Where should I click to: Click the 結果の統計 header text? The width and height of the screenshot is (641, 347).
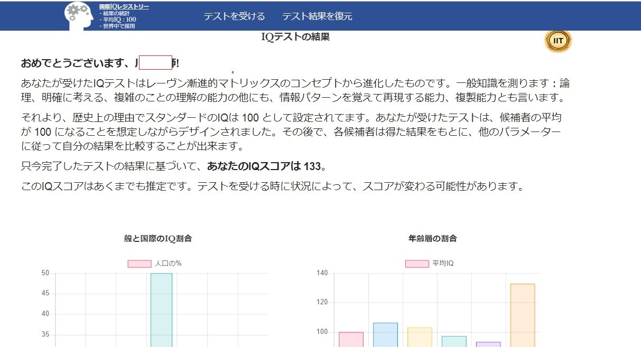point(116,13)
